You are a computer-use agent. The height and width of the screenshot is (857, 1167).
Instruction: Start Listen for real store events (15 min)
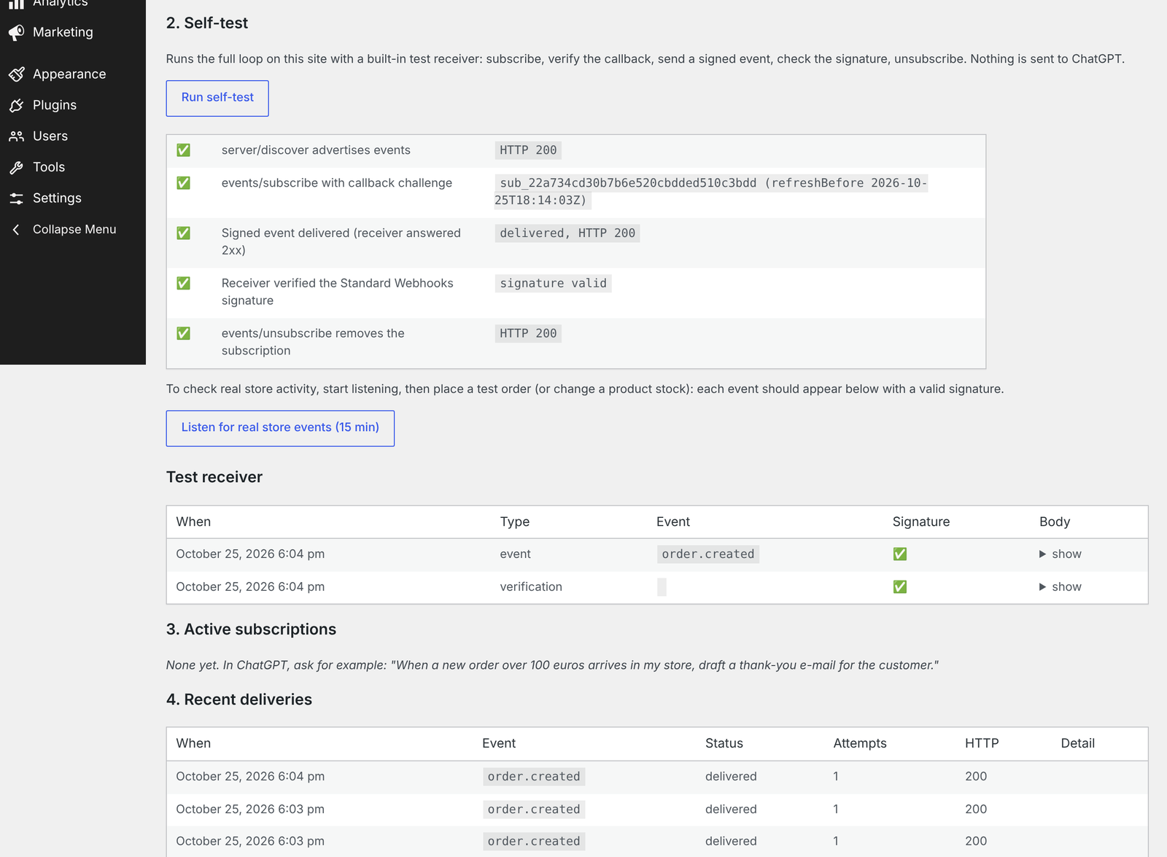pyautogui.click(x=280, y=428)
